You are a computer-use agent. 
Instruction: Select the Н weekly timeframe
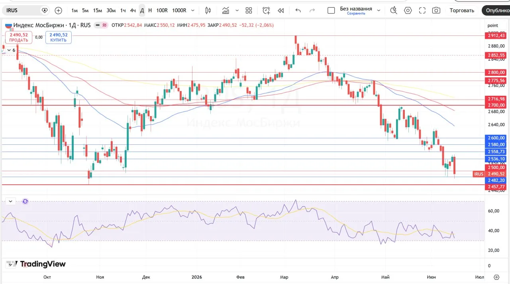tap(150, 10)
